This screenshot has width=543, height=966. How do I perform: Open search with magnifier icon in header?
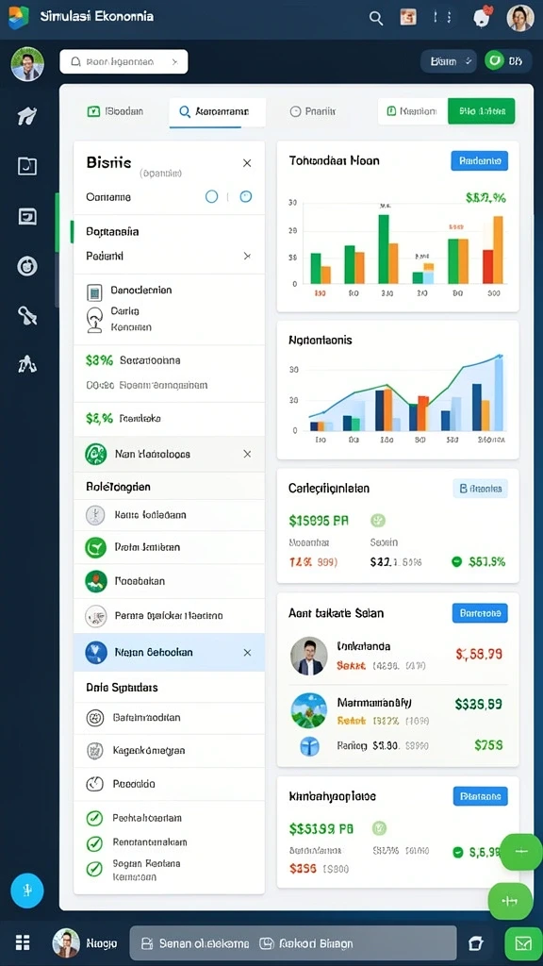pyautogui.click(x=375, y=18)
